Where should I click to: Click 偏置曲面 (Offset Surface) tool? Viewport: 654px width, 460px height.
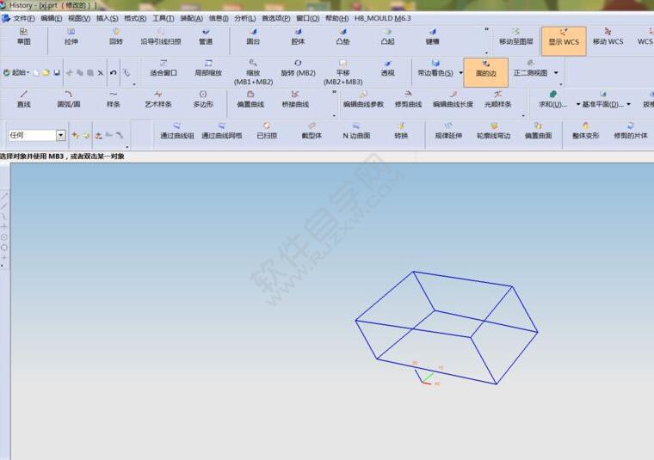(x=538, y=131)
